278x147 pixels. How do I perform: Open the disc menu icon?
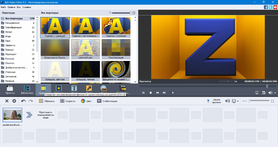pos(104,88)
